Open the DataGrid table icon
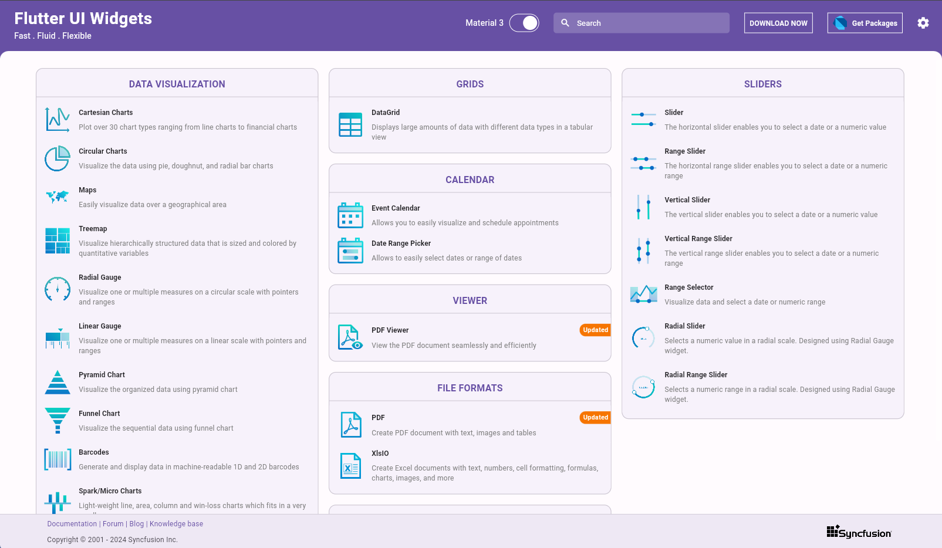The image size is (942, 548). [350, 124]
